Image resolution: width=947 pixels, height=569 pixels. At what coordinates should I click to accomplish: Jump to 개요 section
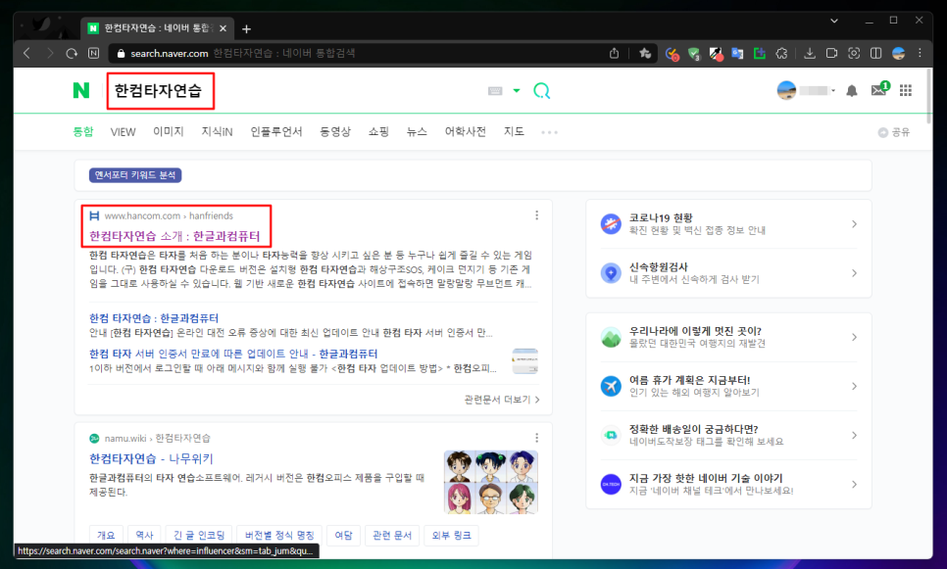coord(106,535)
